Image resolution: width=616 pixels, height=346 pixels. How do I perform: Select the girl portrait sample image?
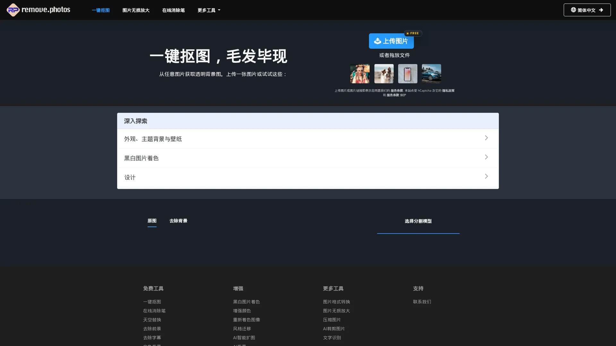coord(360,74)
